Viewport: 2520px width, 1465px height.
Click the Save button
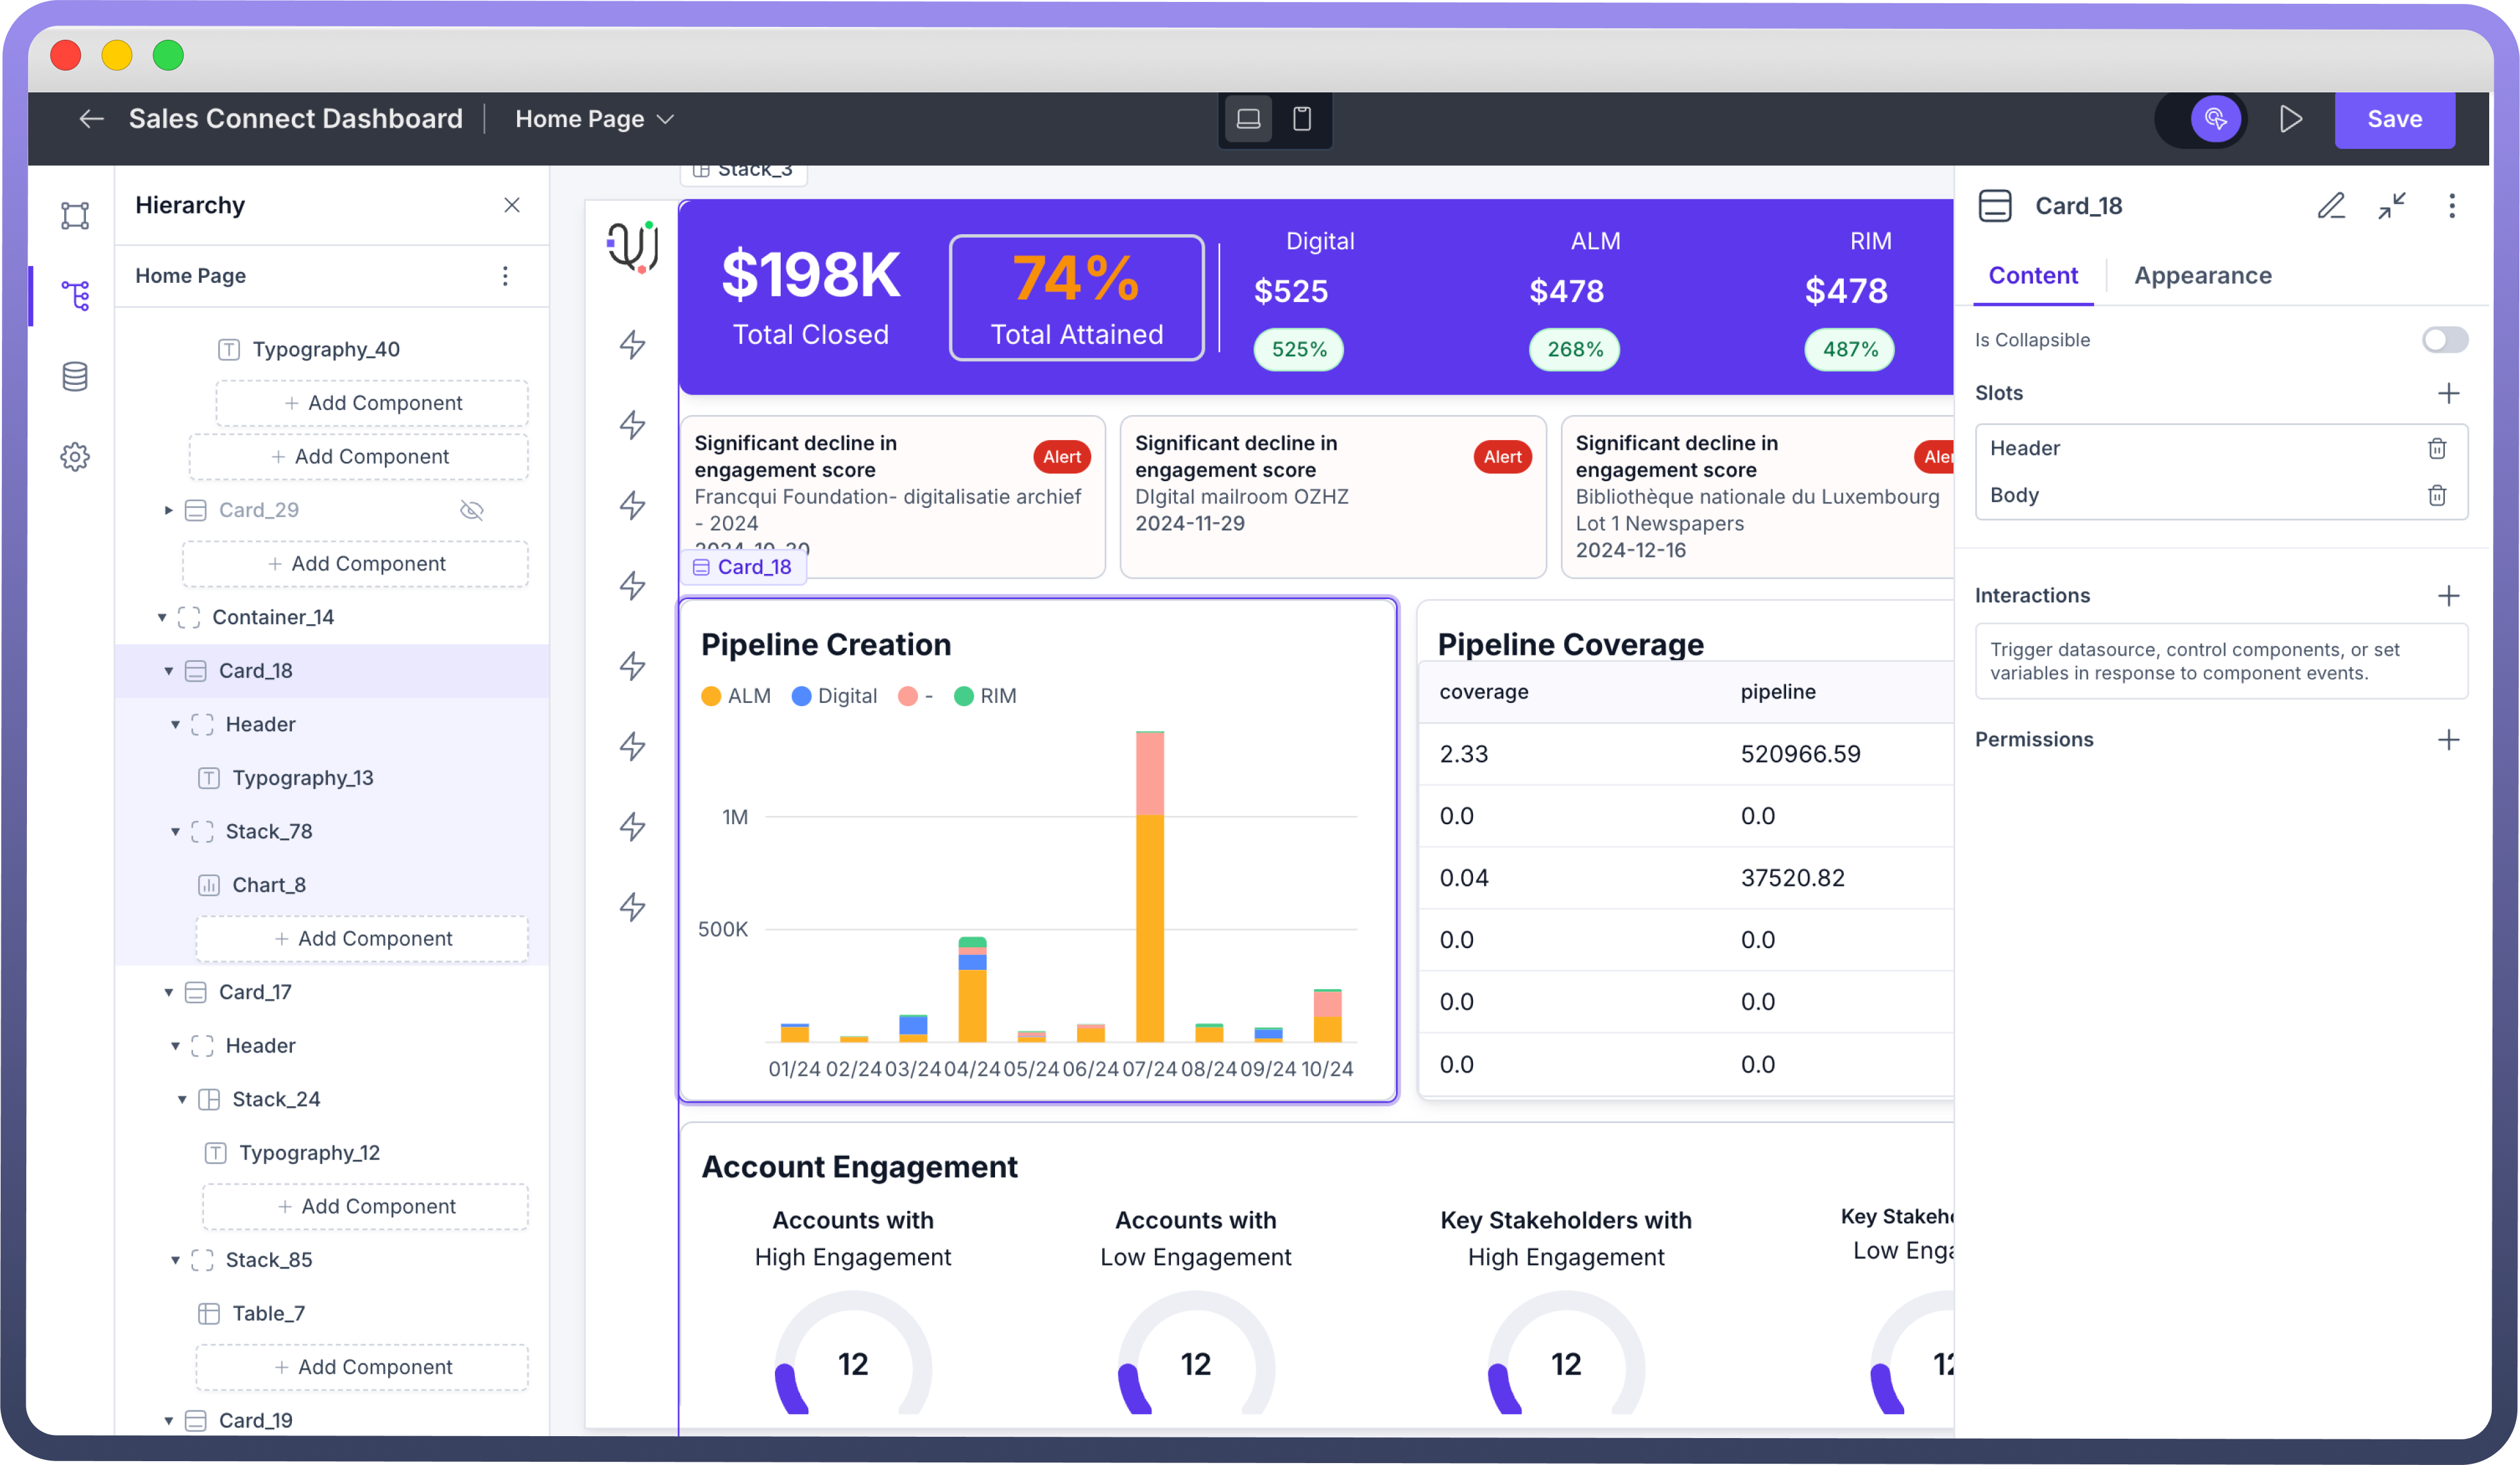(x=2394, y=119)
